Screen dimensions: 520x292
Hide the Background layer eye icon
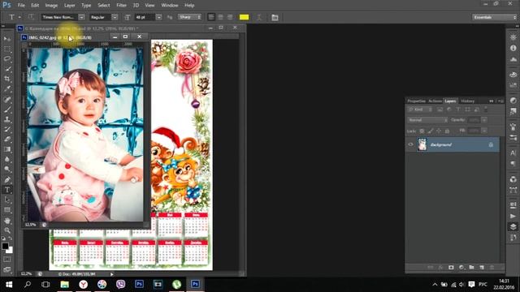410,144
